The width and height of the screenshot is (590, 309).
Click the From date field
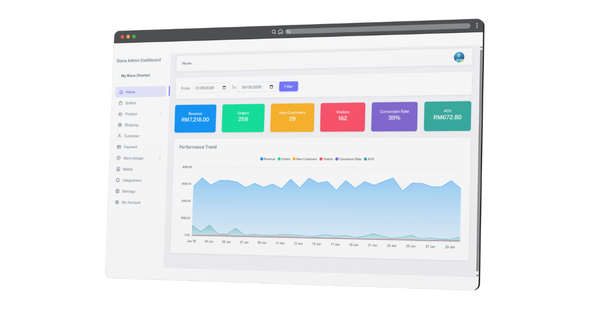coord(210,88)
